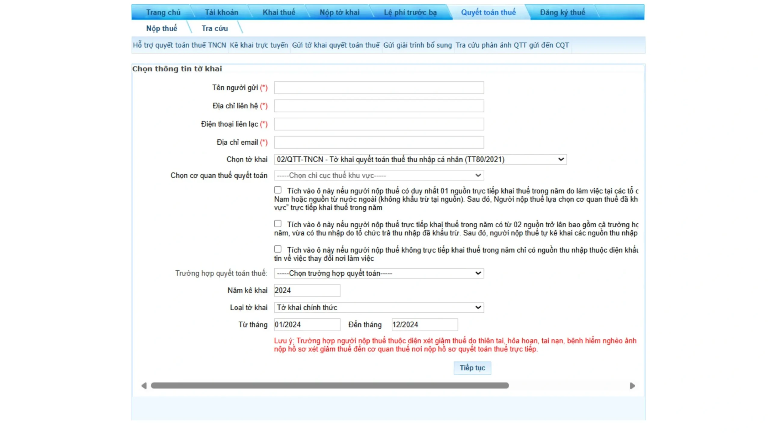This screenshot has height=433, width=770.
Task: Click Tra cứu phản ánh QTT gửi đến CQT
Action: [512, 45]
